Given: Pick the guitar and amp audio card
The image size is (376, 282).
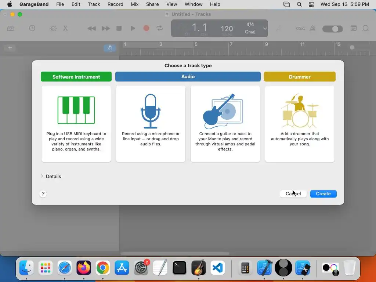Looking at the screenshot, I should click(x=225, y=124).
